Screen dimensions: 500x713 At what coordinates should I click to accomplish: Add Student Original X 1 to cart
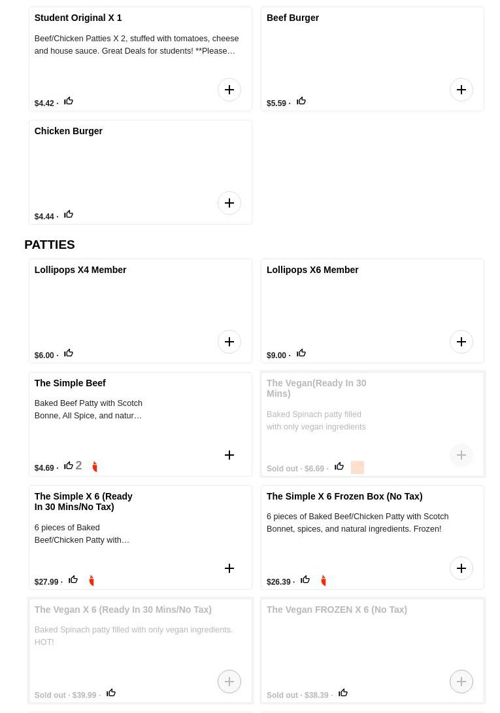point(229,90)
